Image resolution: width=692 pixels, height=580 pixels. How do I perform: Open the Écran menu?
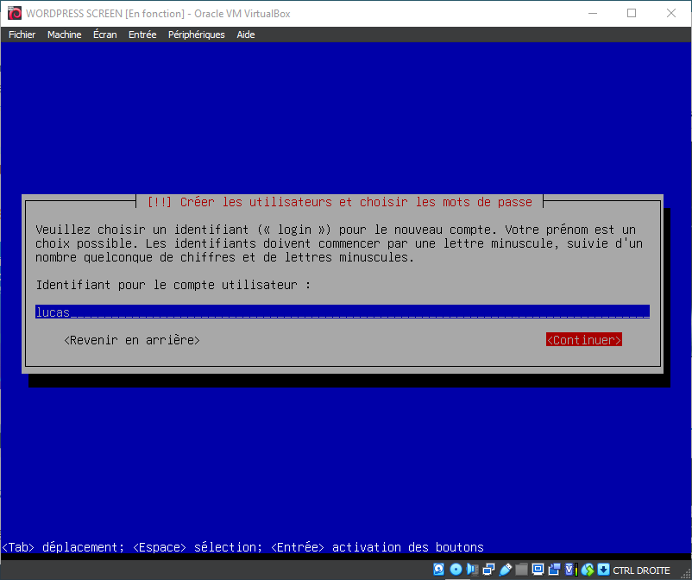click(104, 35)
